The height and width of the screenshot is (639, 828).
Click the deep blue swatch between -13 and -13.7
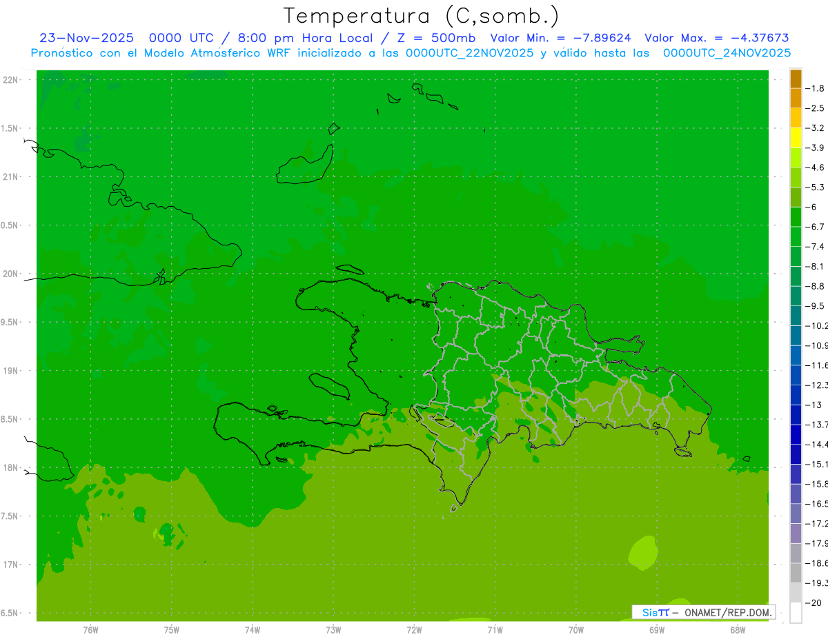[796, 414]
